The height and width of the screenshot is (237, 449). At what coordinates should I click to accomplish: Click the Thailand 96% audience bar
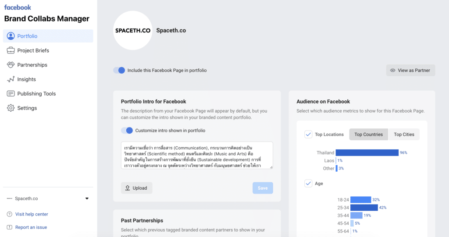(x=367, y=153)
